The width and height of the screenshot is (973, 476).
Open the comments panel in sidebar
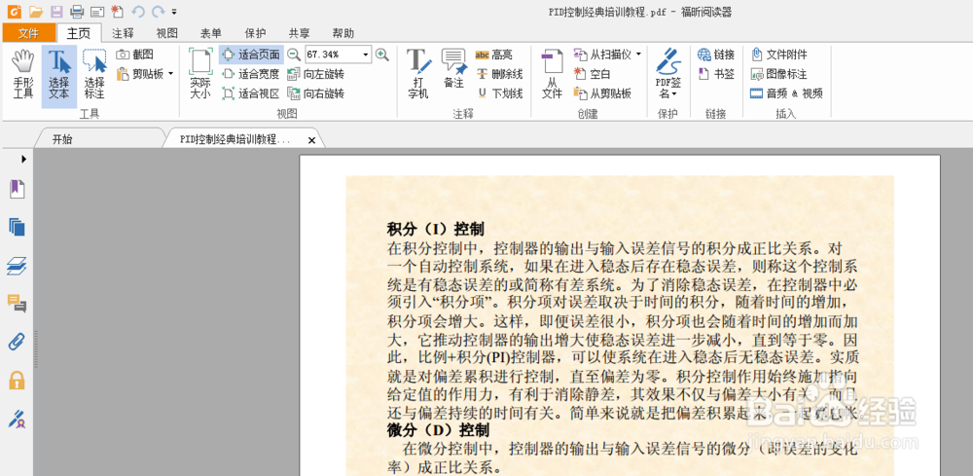point(17,304)
